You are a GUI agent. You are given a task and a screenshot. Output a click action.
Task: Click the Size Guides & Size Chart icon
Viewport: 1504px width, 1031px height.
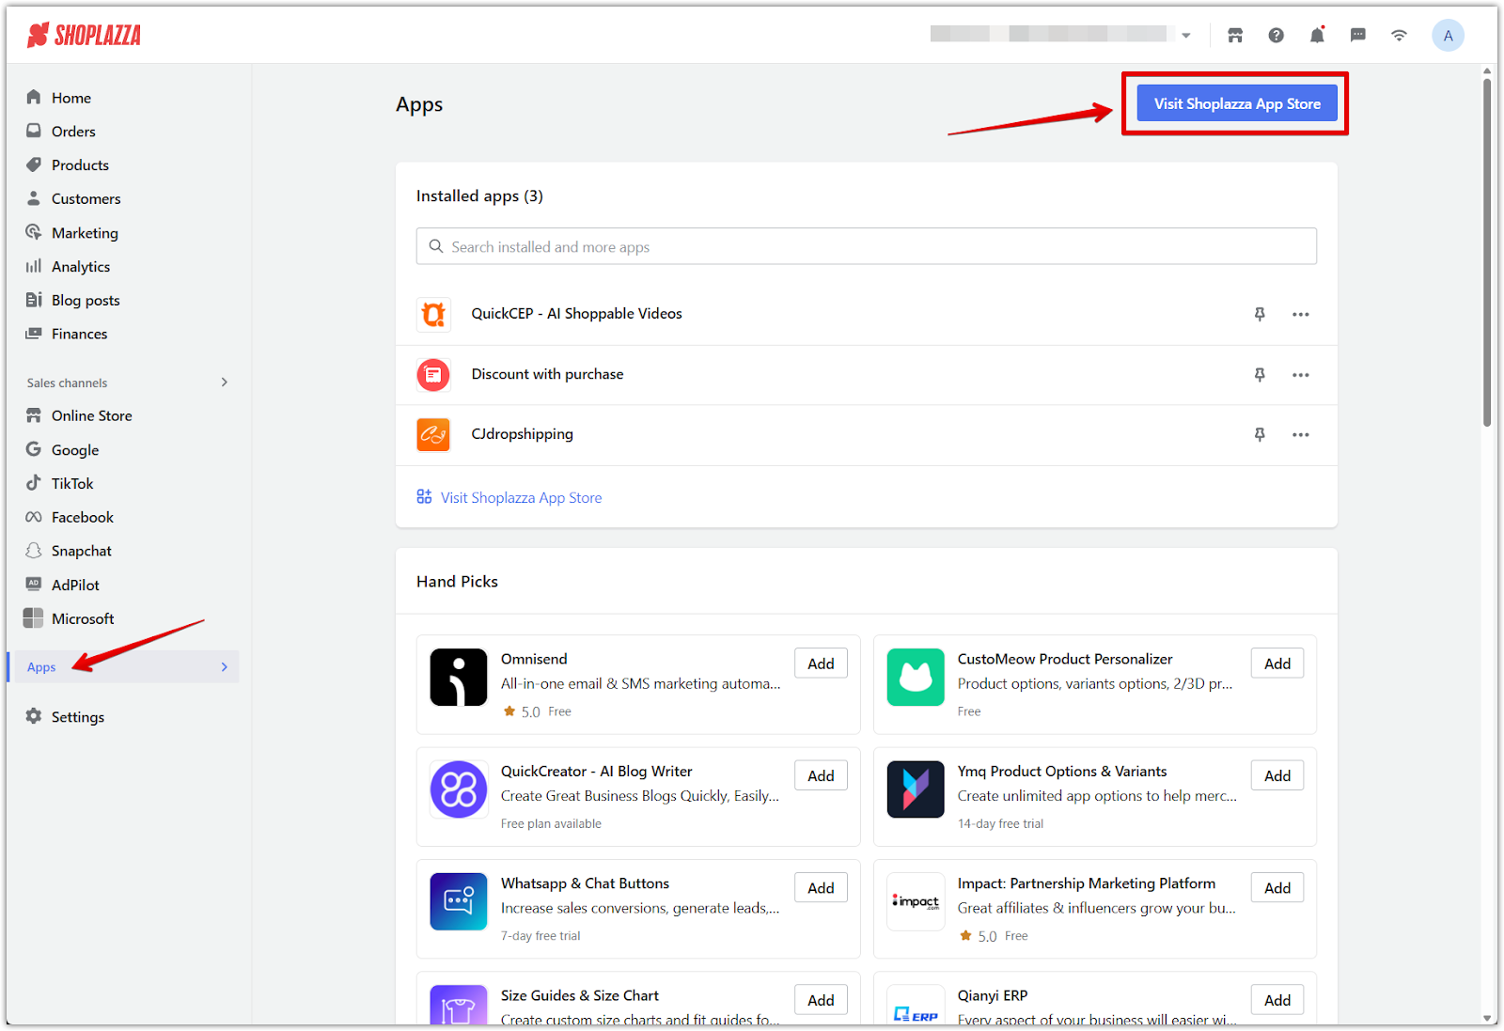coord(459,1005)
